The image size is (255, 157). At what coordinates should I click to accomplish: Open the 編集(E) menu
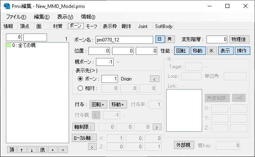click(x=41, y=17)
